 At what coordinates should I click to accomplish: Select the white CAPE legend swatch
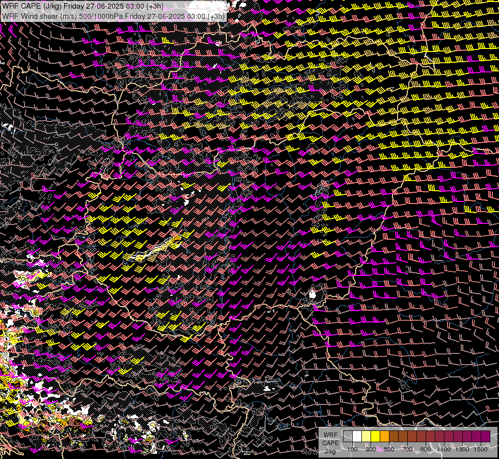pos(357,436)
